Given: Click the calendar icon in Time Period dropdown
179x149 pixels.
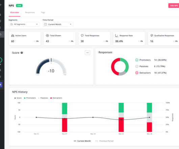Looking at the screenshot, I should (46, 24).
